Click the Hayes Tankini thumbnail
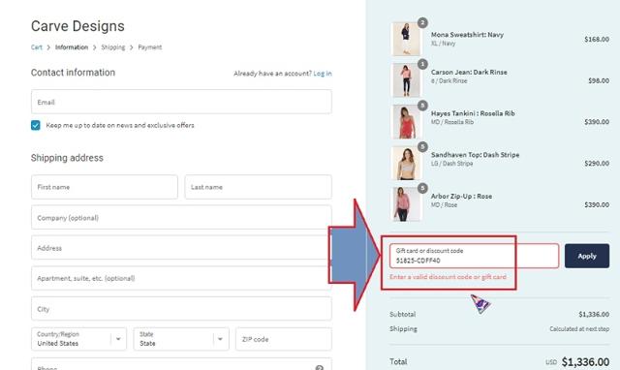The height and width of the screenshot is (370, 620). 406,122
